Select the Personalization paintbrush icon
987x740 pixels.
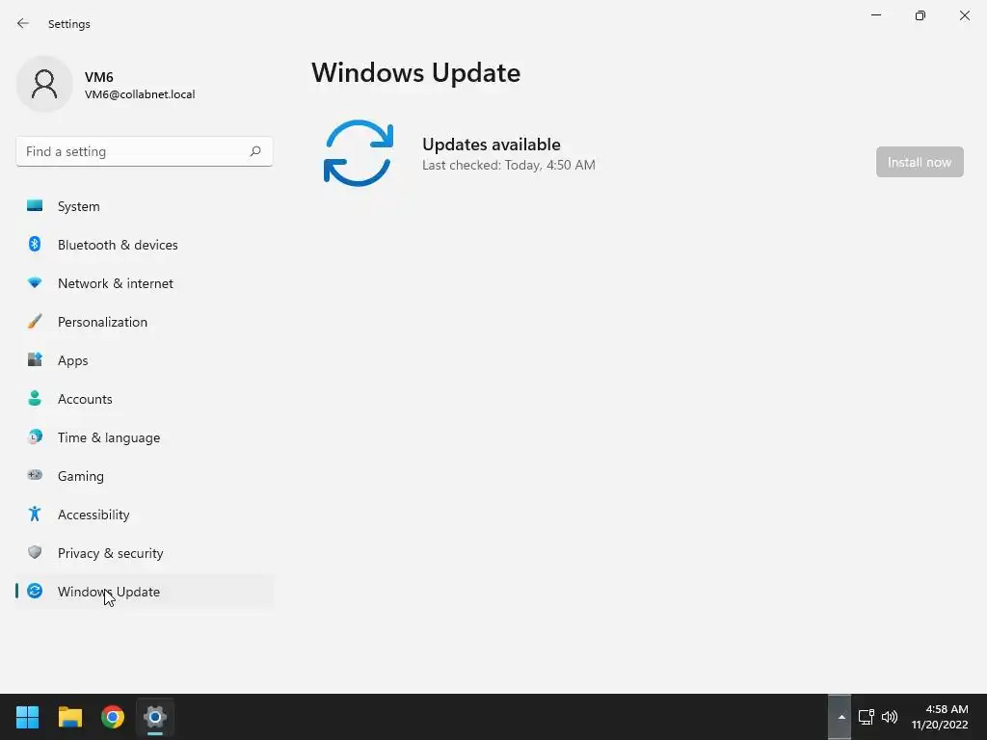(35, 322)
